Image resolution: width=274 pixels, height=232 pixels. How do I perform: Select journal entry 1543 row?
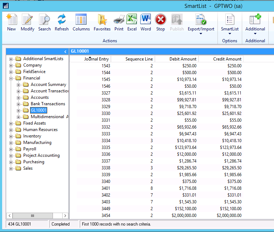pyautogui.click(x=156, y=66)
